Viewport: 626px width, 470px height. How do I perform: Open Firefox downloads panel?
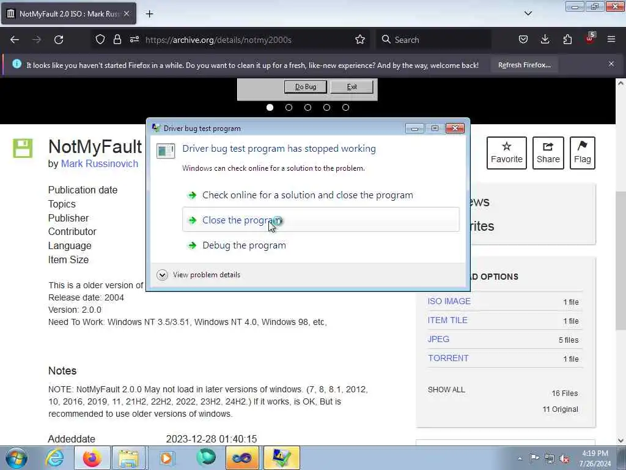(x=545, y=40)
